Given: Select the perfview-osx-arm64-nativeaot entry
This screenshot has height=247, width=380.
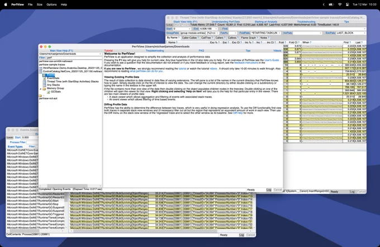Looking at the screenshot, I should tap(56, 61).
